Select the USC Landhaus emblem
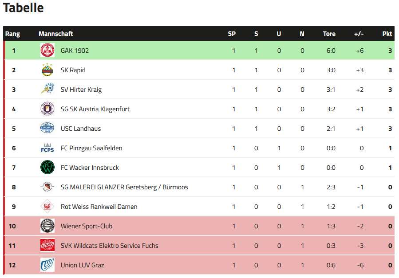This screenshot has height=278, width=399. pos(47,128)
